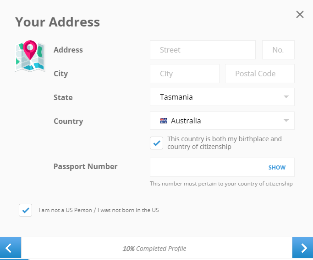The height and width of the screenshot is (260, 313).
Task: Click the Australian flag icon
Action: pos(164,121)
